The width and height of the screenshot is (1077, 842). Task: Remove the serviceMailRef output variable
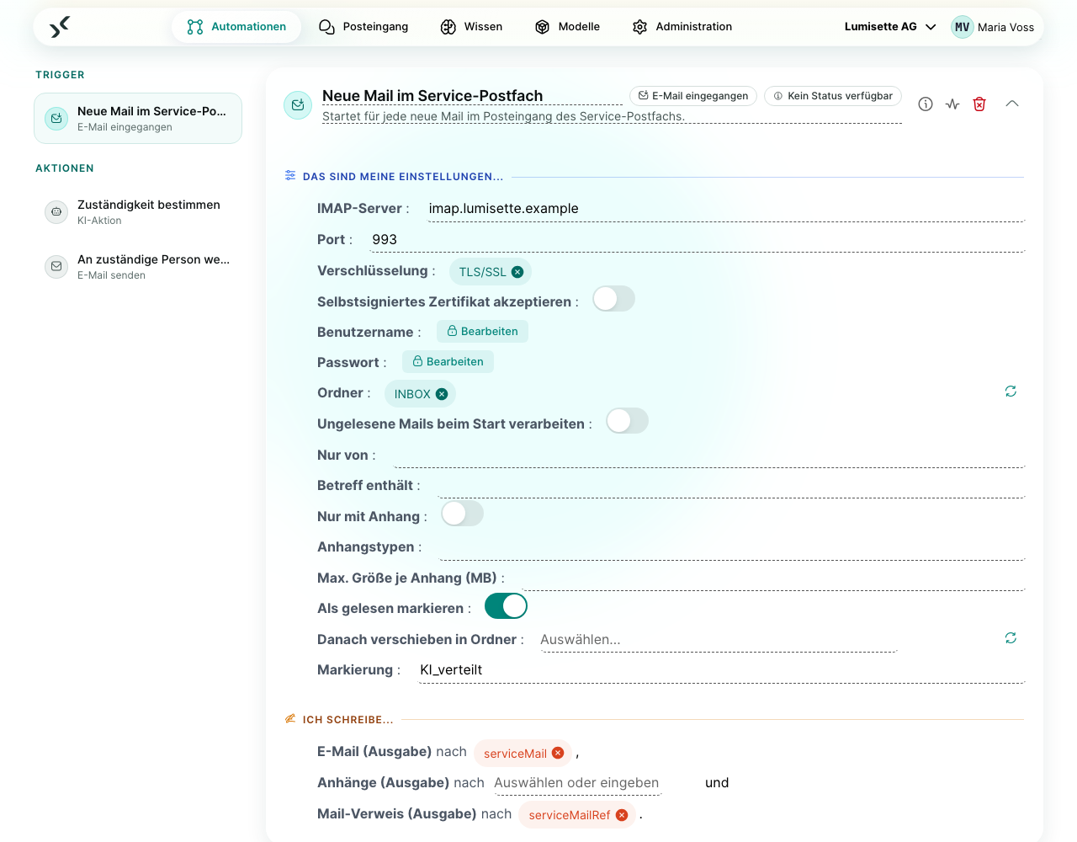[x=622, y=815]
